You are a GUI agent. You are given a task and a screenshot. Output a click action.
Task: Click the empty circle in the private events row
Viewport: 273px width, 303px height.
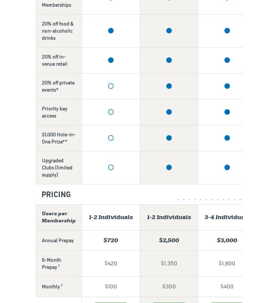pyautogui.click(x=111, y=86)
